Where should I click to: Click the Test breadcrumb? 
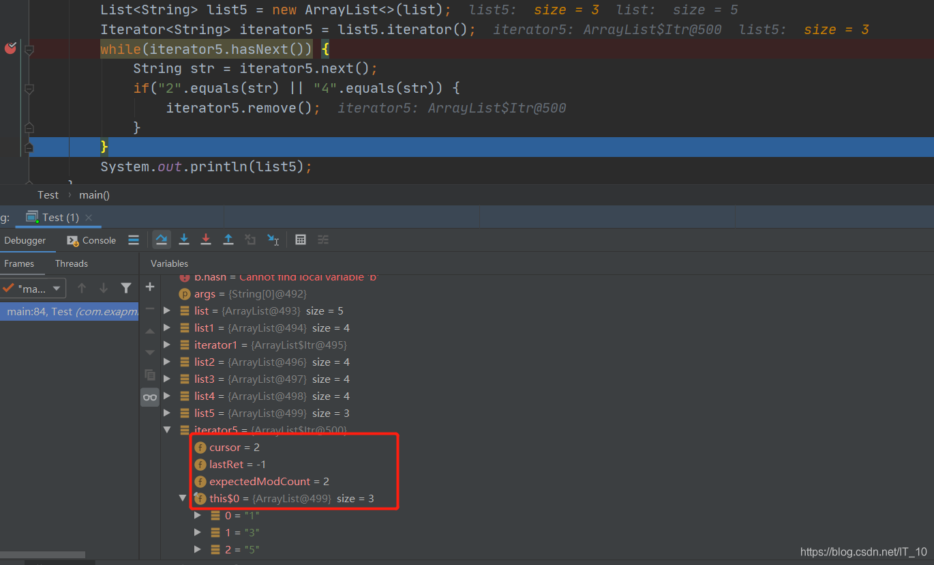[x=48, y=195]
